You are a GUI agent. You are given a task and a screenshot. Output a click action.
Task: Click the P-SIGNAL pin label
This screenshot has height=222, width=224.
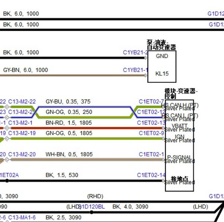[x=179, y=157]
